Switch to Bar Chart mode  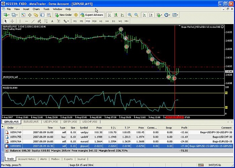point(109,15)
